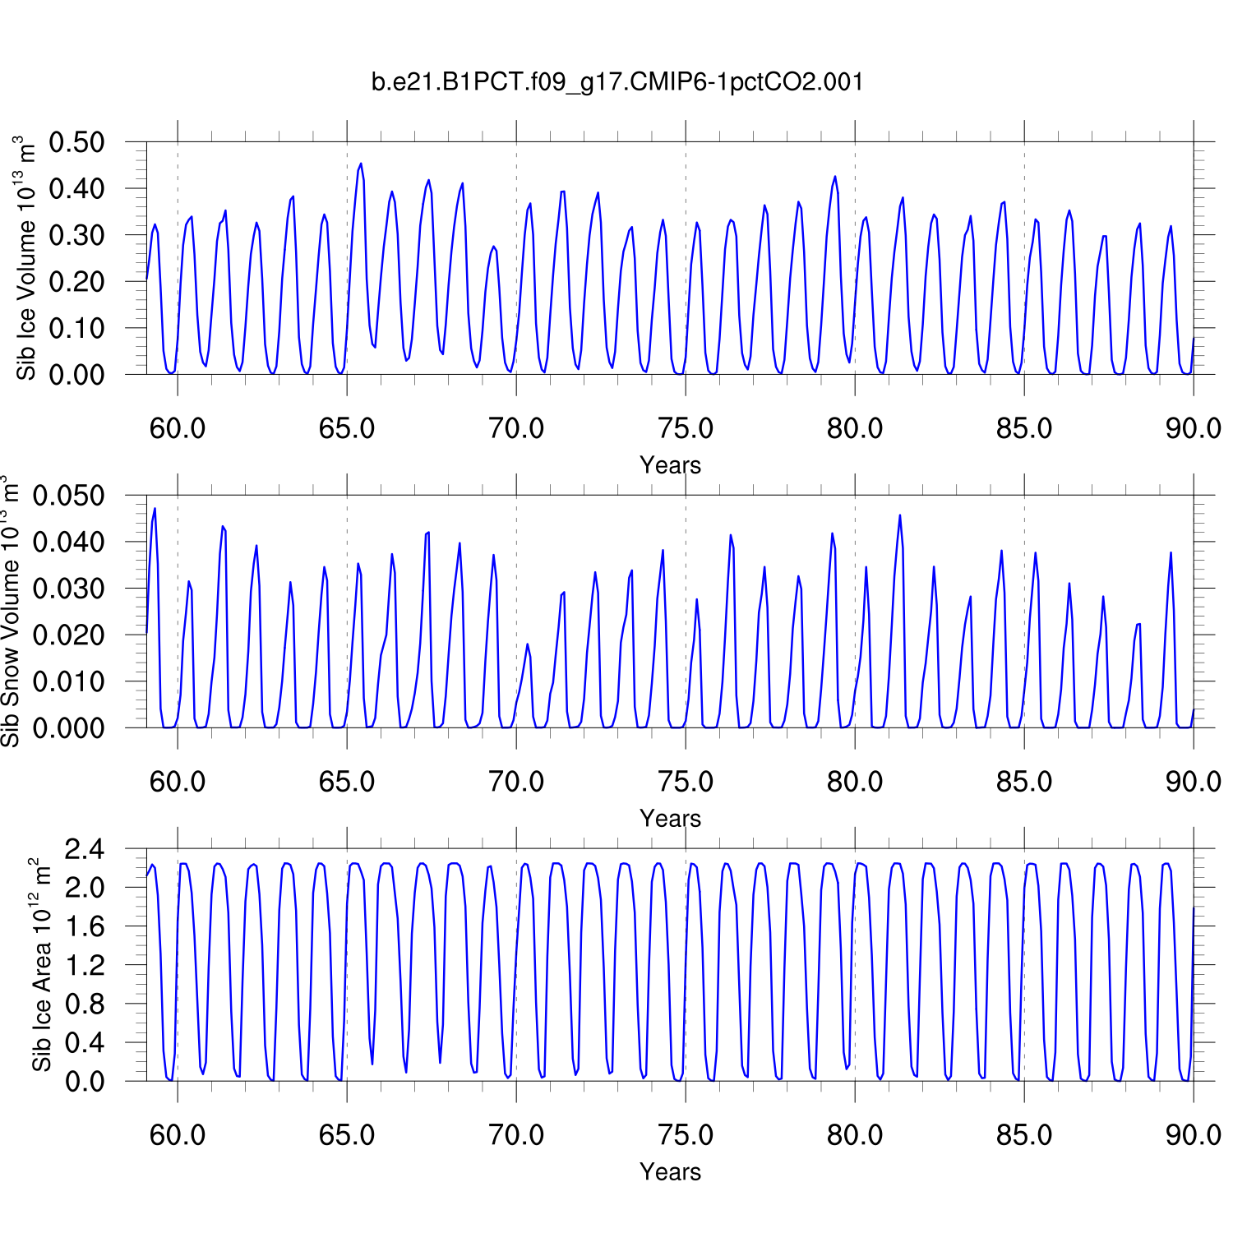
Task: Select the Sib Ice Area y-axis label
Action: (41, 965)
